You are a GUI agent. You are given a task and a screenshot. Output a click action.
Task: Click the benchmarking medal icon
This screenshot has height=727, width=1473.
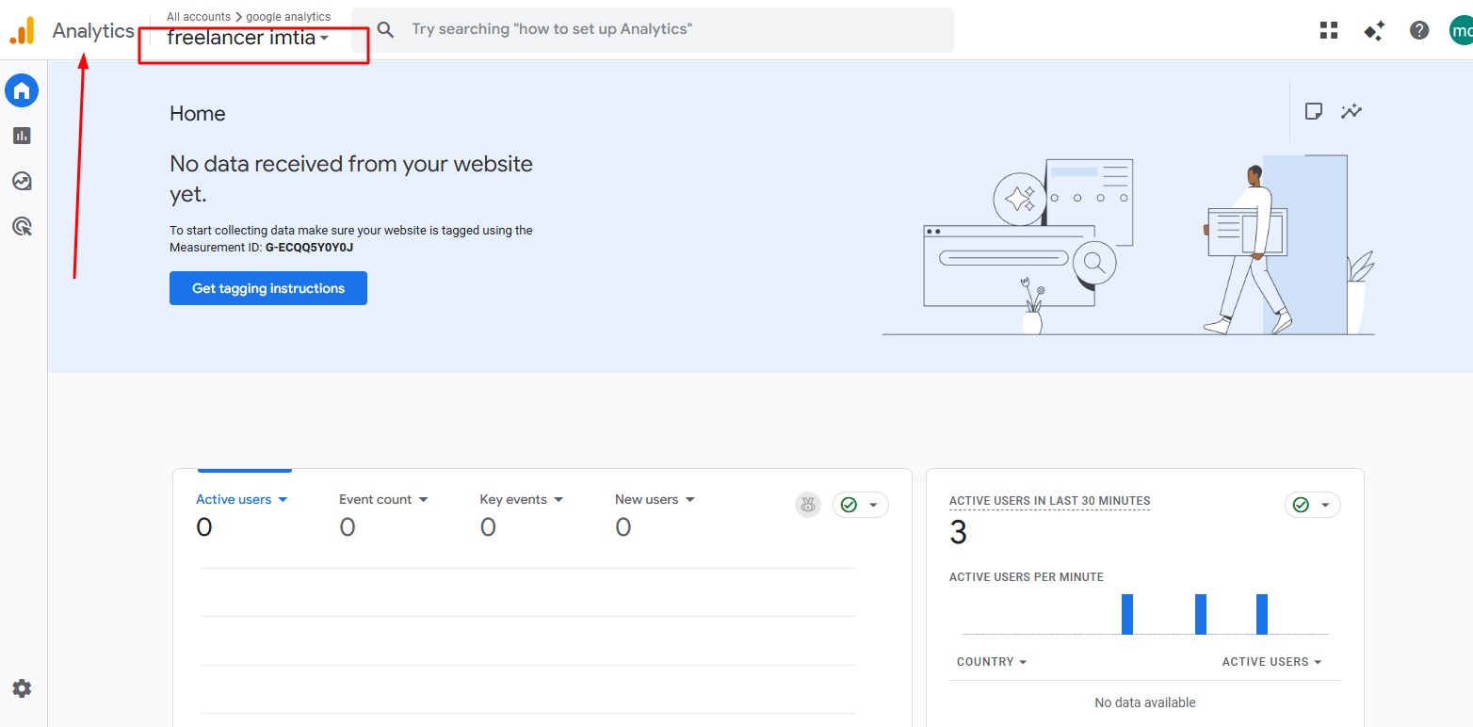[x=807, y=505]
